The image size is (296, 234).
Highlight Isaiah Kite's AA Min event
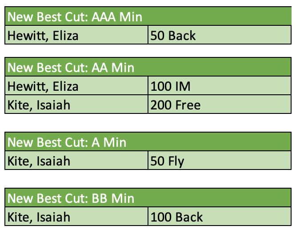tap(176, 105)
